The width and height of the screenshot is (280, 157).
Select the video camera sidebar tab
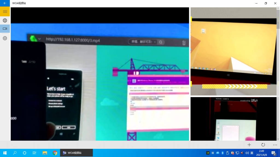tap(5, 29)
